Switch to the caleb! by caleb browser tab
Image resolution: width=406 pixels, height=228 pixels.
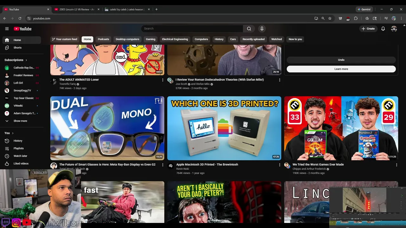[127, 9]
